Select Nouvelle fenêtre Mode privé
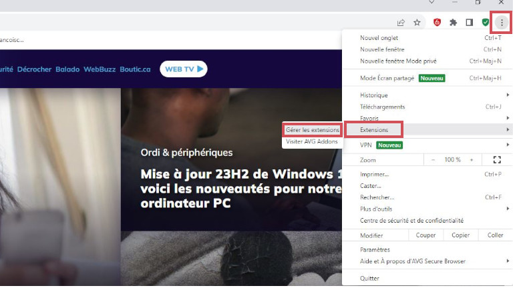 tap(398, 61)
